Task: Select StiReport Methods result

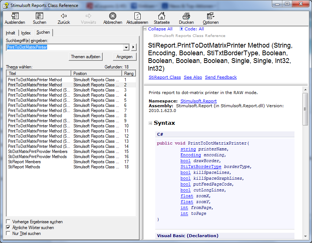Action: [x=71, y=167]
